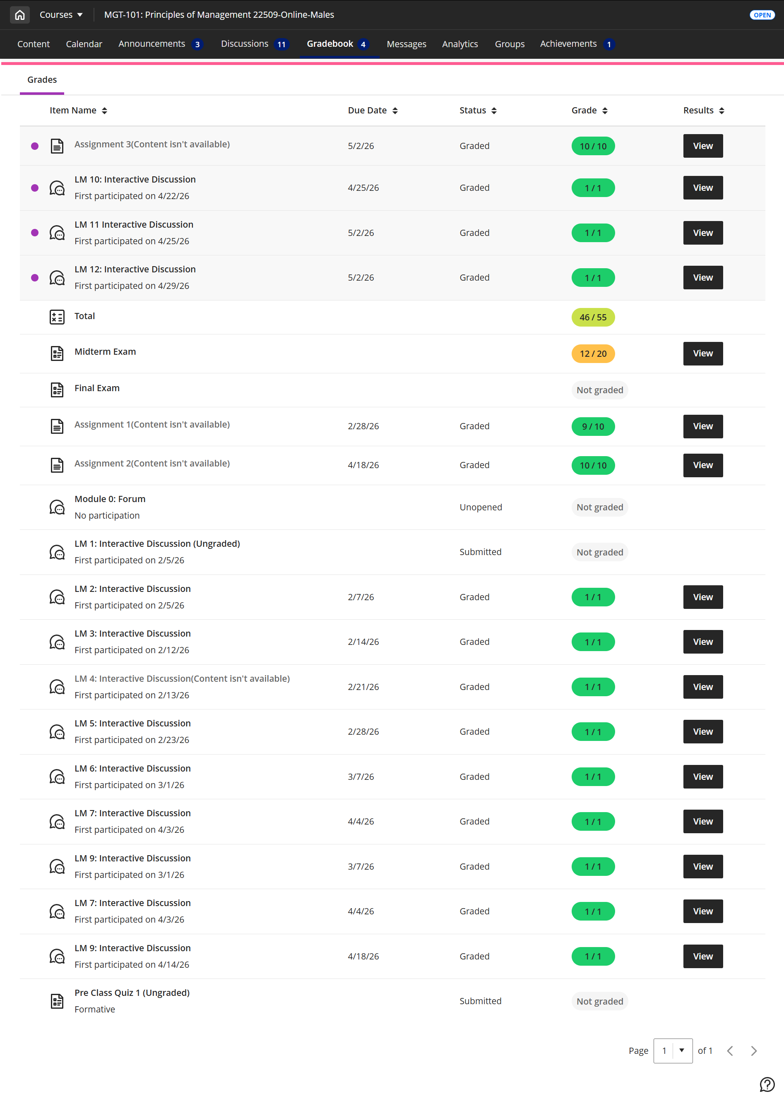Open the Discussions tab
784x1106 pixels.
click(255, 44)
